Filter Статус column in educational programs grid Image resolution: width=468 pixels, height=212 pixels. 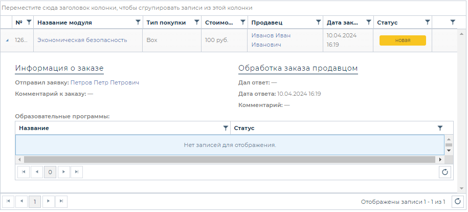coord(440,128)
